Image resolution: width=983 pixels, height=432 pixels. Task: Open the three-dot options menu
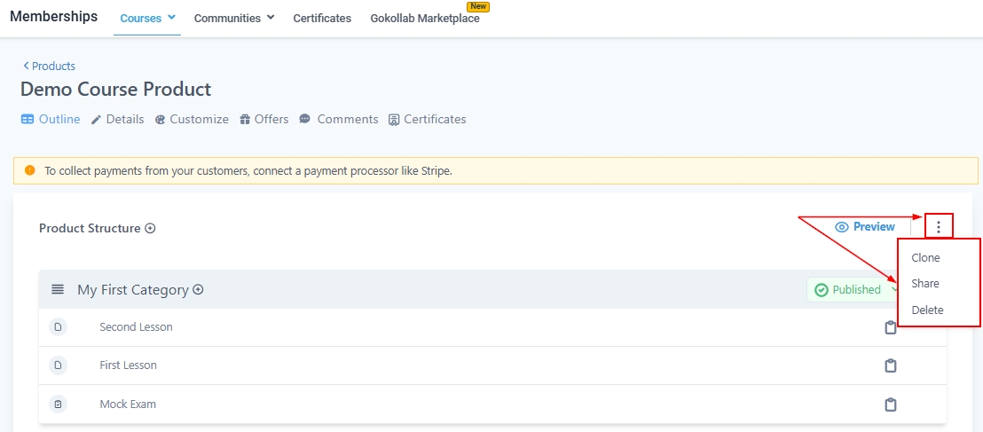[939, 227]
